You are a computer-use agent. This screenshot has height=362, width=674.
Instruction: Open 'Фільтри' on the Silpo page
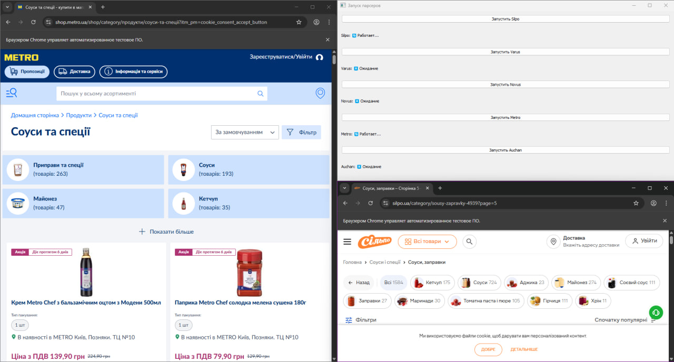361,320
